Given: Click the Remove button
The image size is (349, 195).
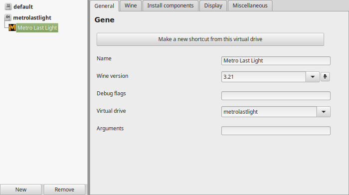Looking at the screenshot, I should pos(64,190).
